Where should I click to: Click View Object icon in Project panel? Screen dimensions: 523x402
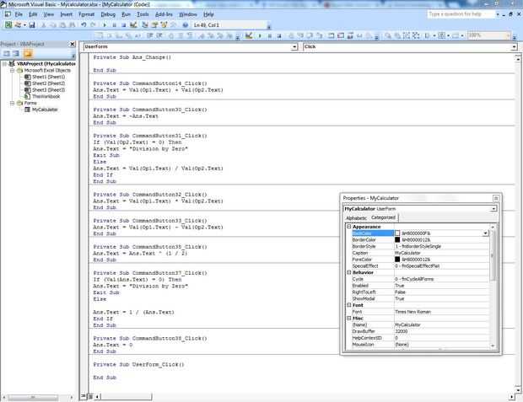click(18, 54)
